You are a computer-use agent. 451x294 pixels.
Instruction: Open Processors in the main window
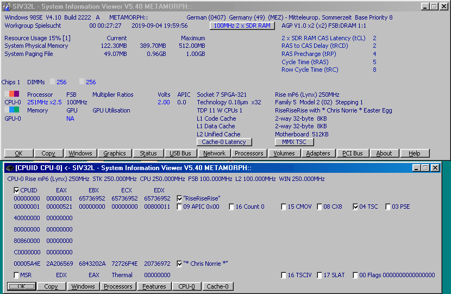point(249,153)
